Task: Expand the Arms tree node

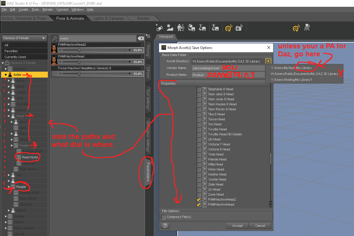Action: pos(9,81)
